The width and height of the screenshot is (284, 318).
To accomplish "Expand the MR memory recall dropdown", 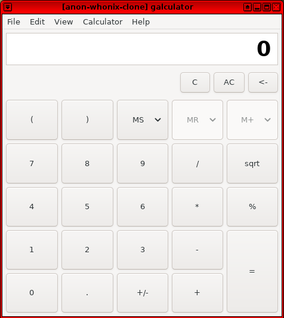I will 212,120.
